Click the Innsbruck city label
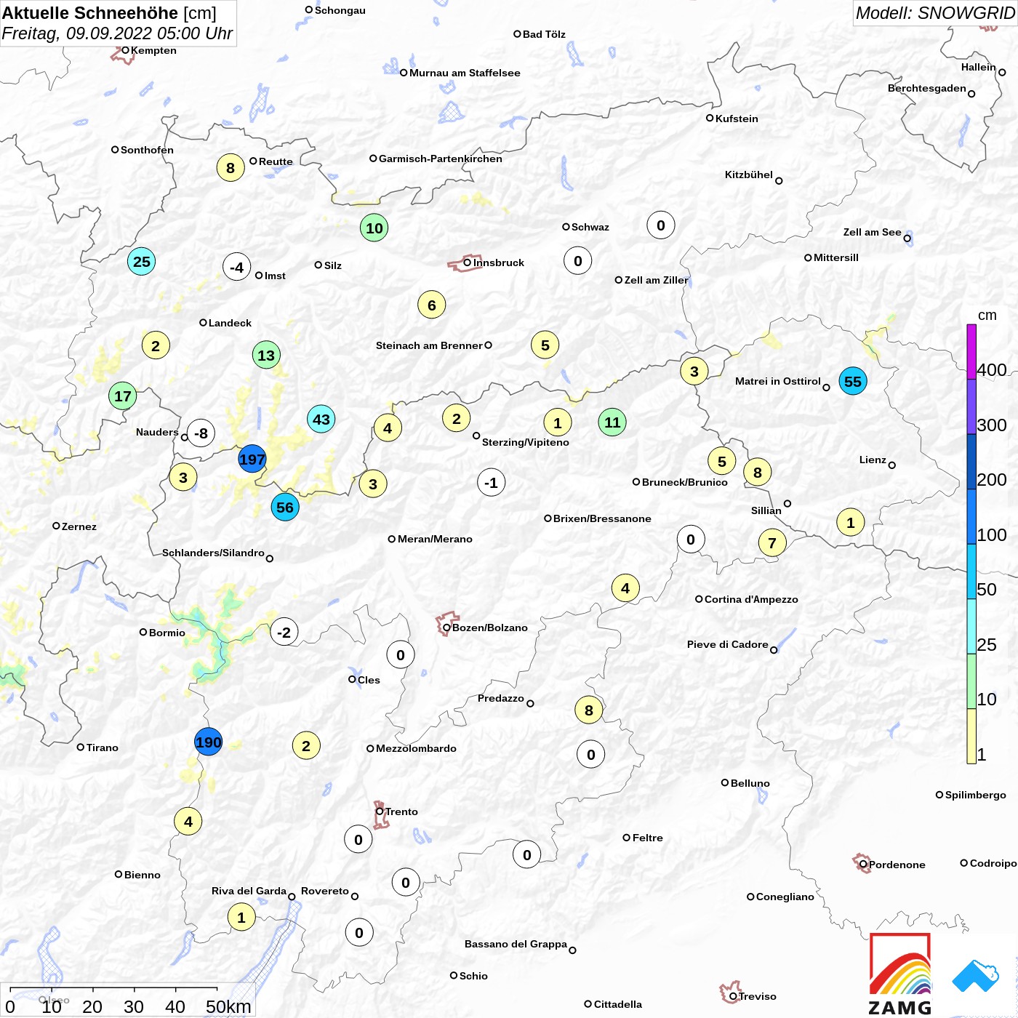The image size is (1018, 1018). (499, 262)
